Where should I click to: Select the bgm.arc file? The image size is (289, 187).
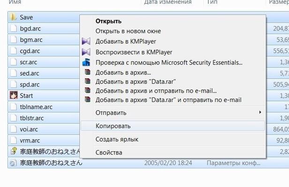pos(31,40)
